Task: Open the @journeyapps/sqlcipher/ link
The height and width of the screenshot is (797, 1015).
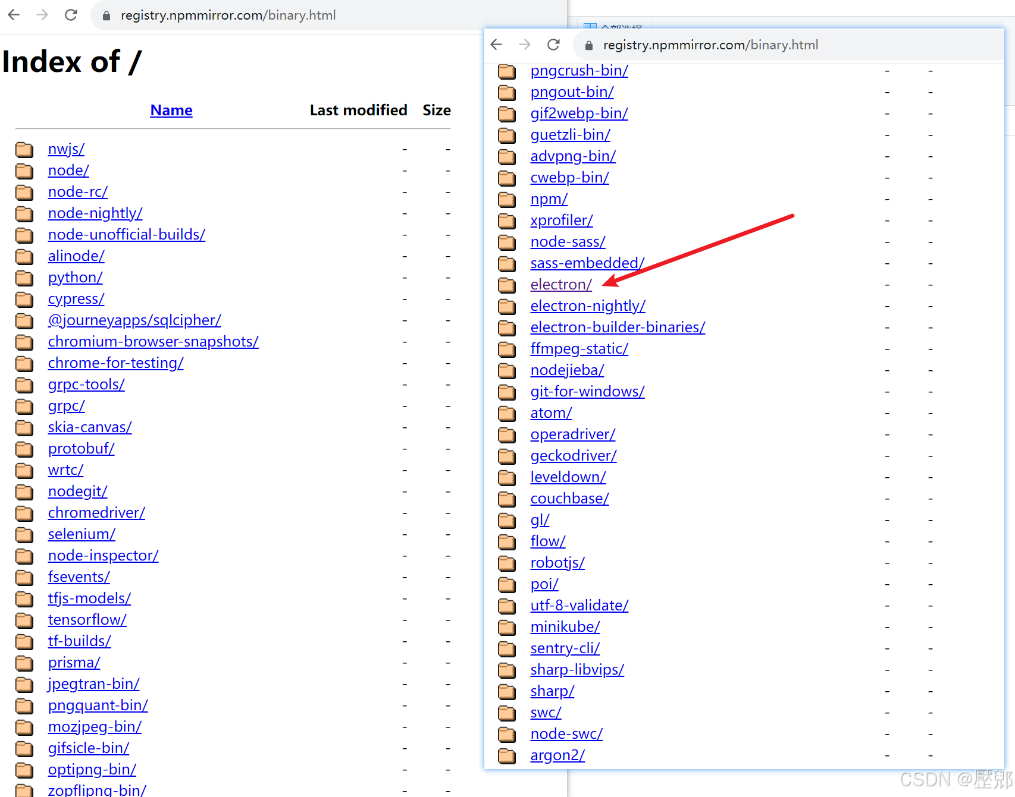Action: [x=134, y=320]
